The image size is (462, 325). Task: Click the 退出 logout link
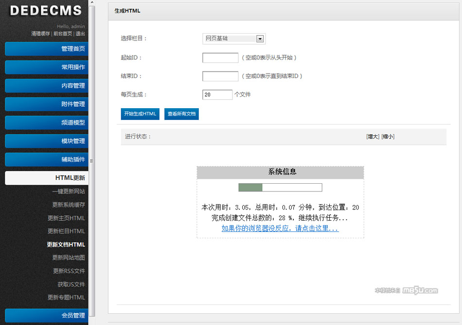point(80,34)
